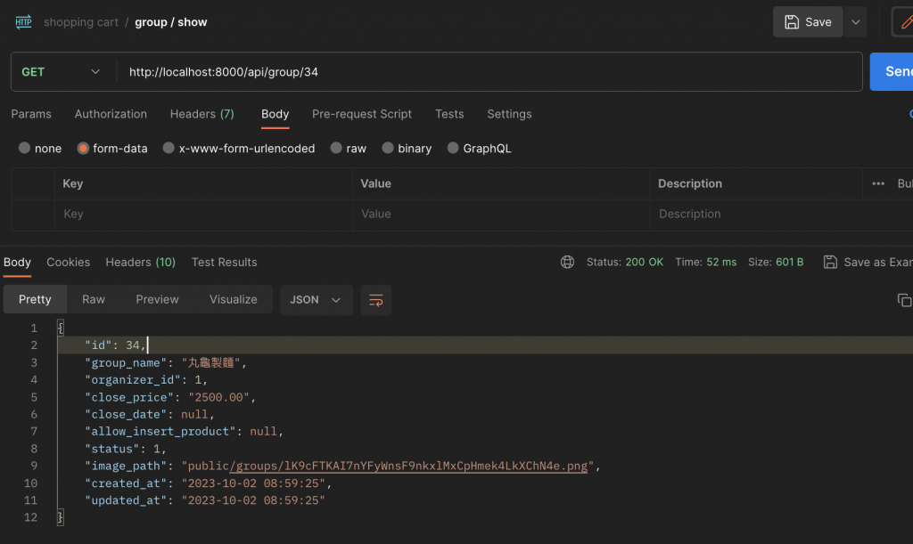Select the none body type
The width and height of the screenshot is (913, 544).
[x=25, y=149]
